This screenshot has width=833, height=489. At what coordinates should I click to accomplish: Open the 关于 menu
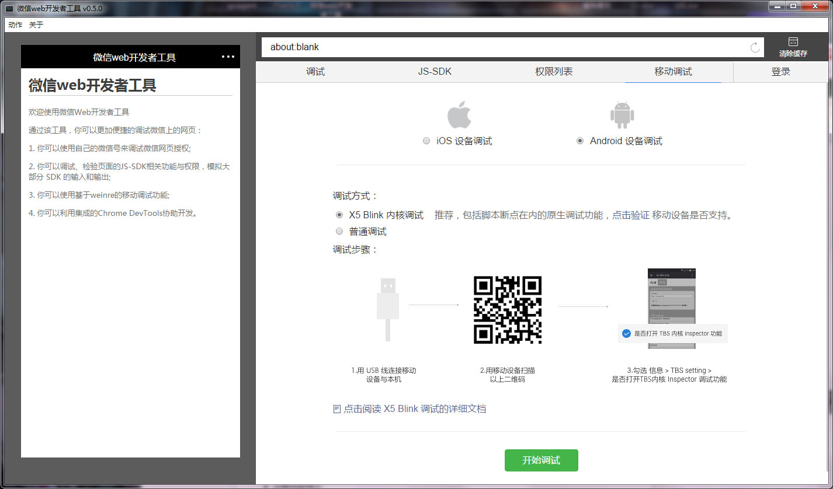coord(36,25)
